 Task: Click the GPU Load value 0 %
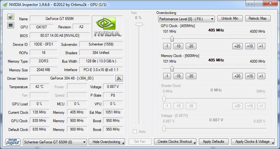coord(39,104)
